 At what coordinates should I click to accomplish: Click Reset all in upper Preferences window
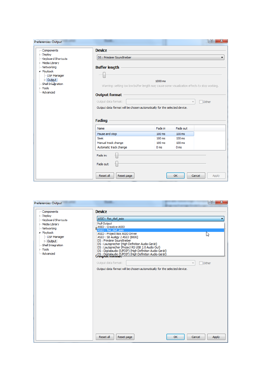coord(105,176)
